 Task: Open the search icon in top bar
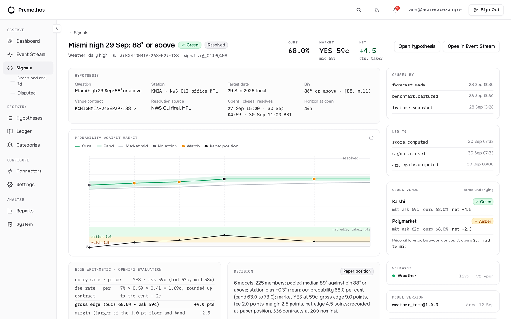(x=359, y=10)
